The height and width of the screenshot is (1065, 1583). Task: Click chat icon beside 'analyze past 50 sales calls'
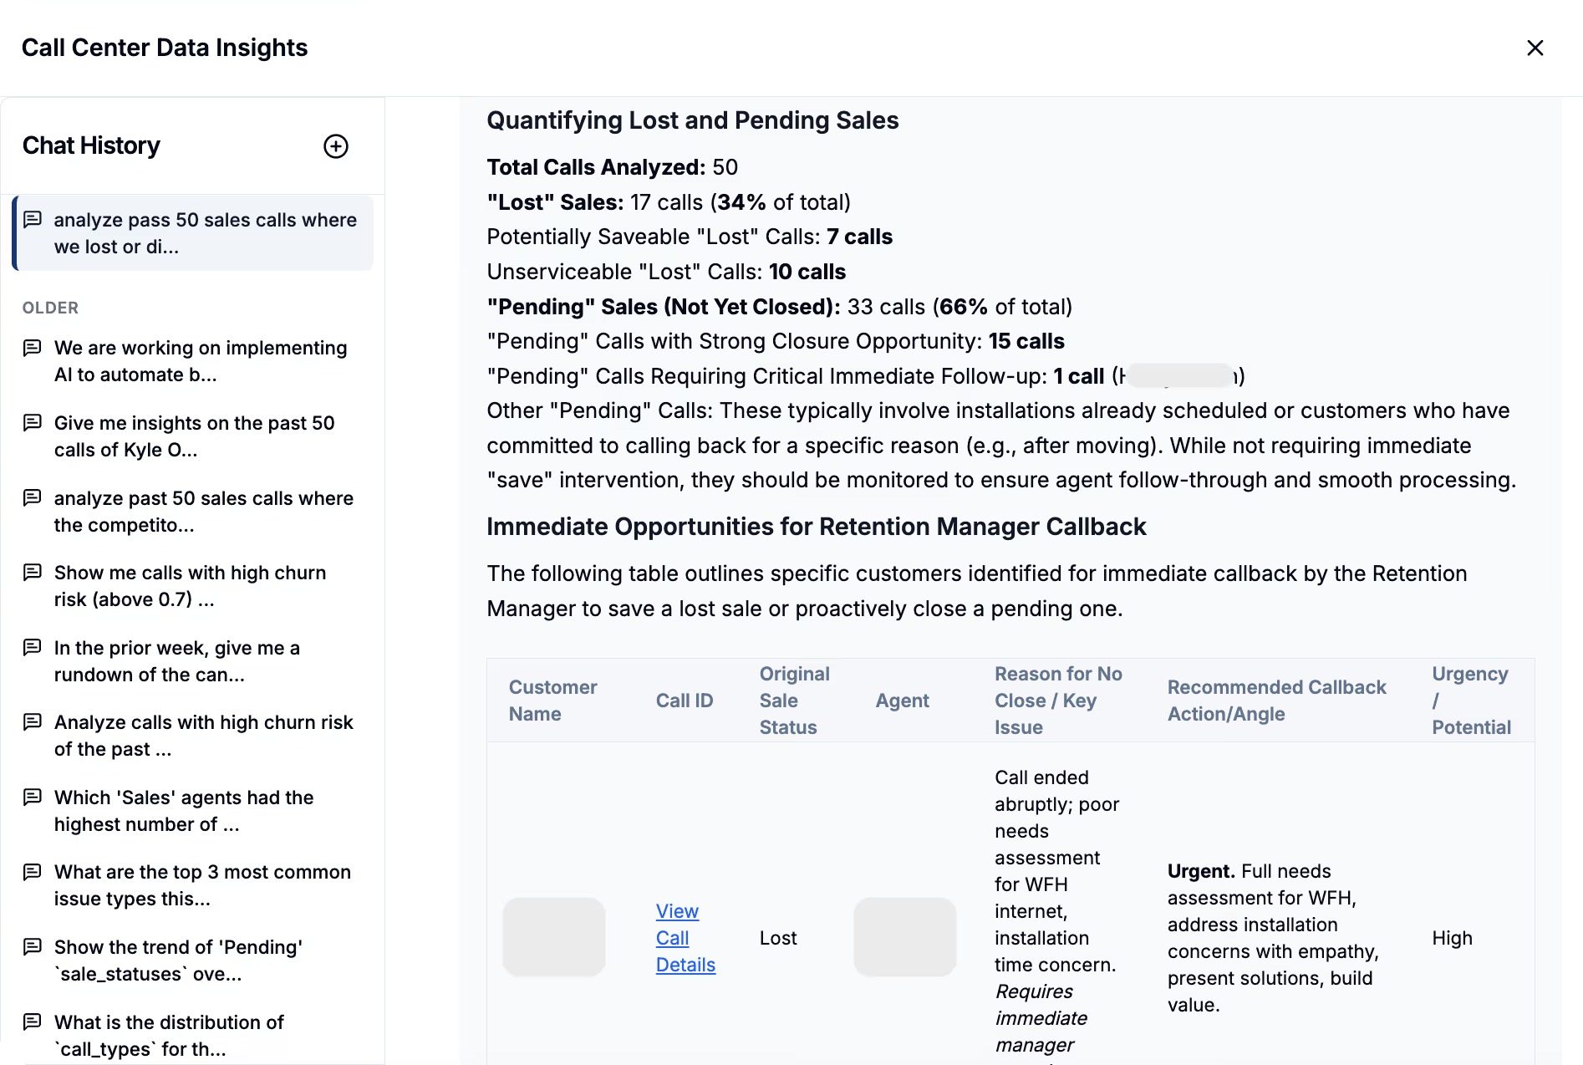(33, 498)
